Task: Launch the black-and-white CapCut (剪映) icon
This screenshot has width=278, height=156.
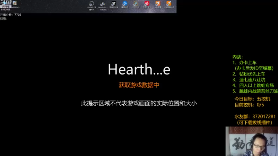Action: point(114,3)
